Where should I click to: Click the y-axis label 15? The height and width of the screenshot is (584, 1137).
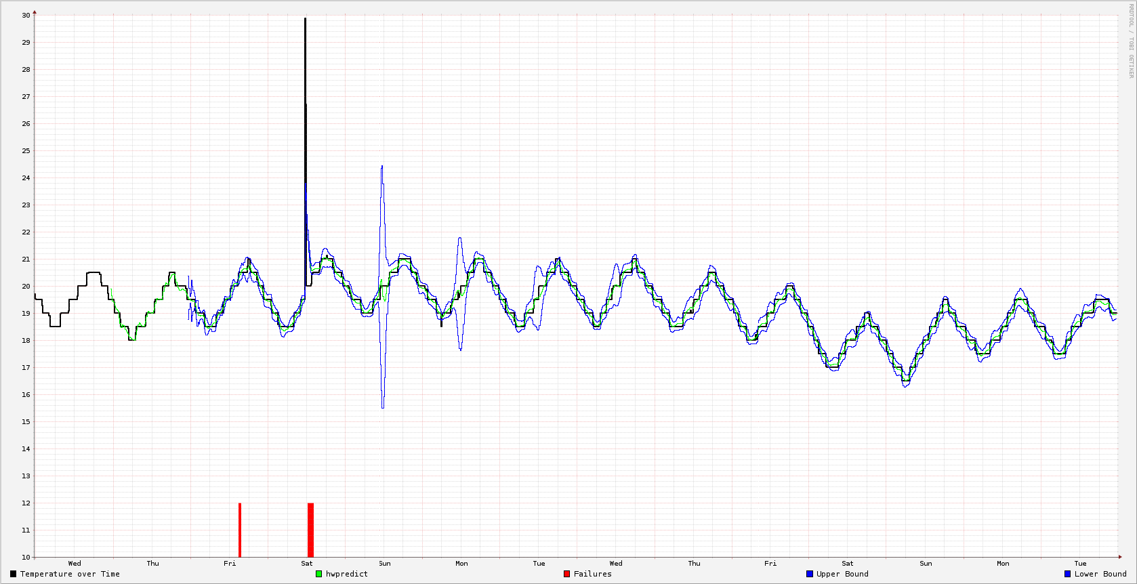click(26, 421)
